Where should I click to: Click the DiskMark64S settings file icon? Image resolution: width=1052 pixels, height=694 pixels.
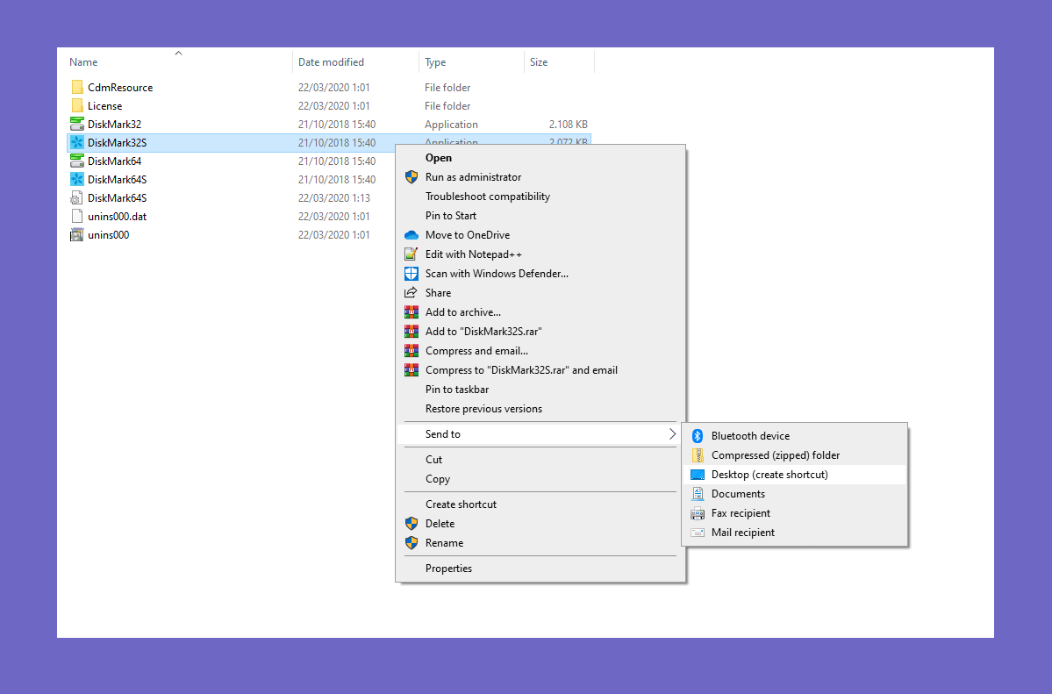[76, 198]
